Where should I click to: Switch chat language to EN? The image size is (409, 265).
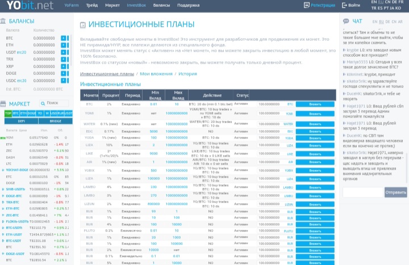[x=375, y=22]
